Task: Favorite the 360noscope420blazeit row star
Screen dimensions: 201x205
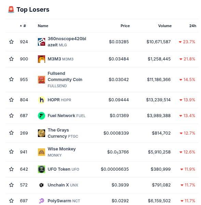Action: tap(11, 42)
